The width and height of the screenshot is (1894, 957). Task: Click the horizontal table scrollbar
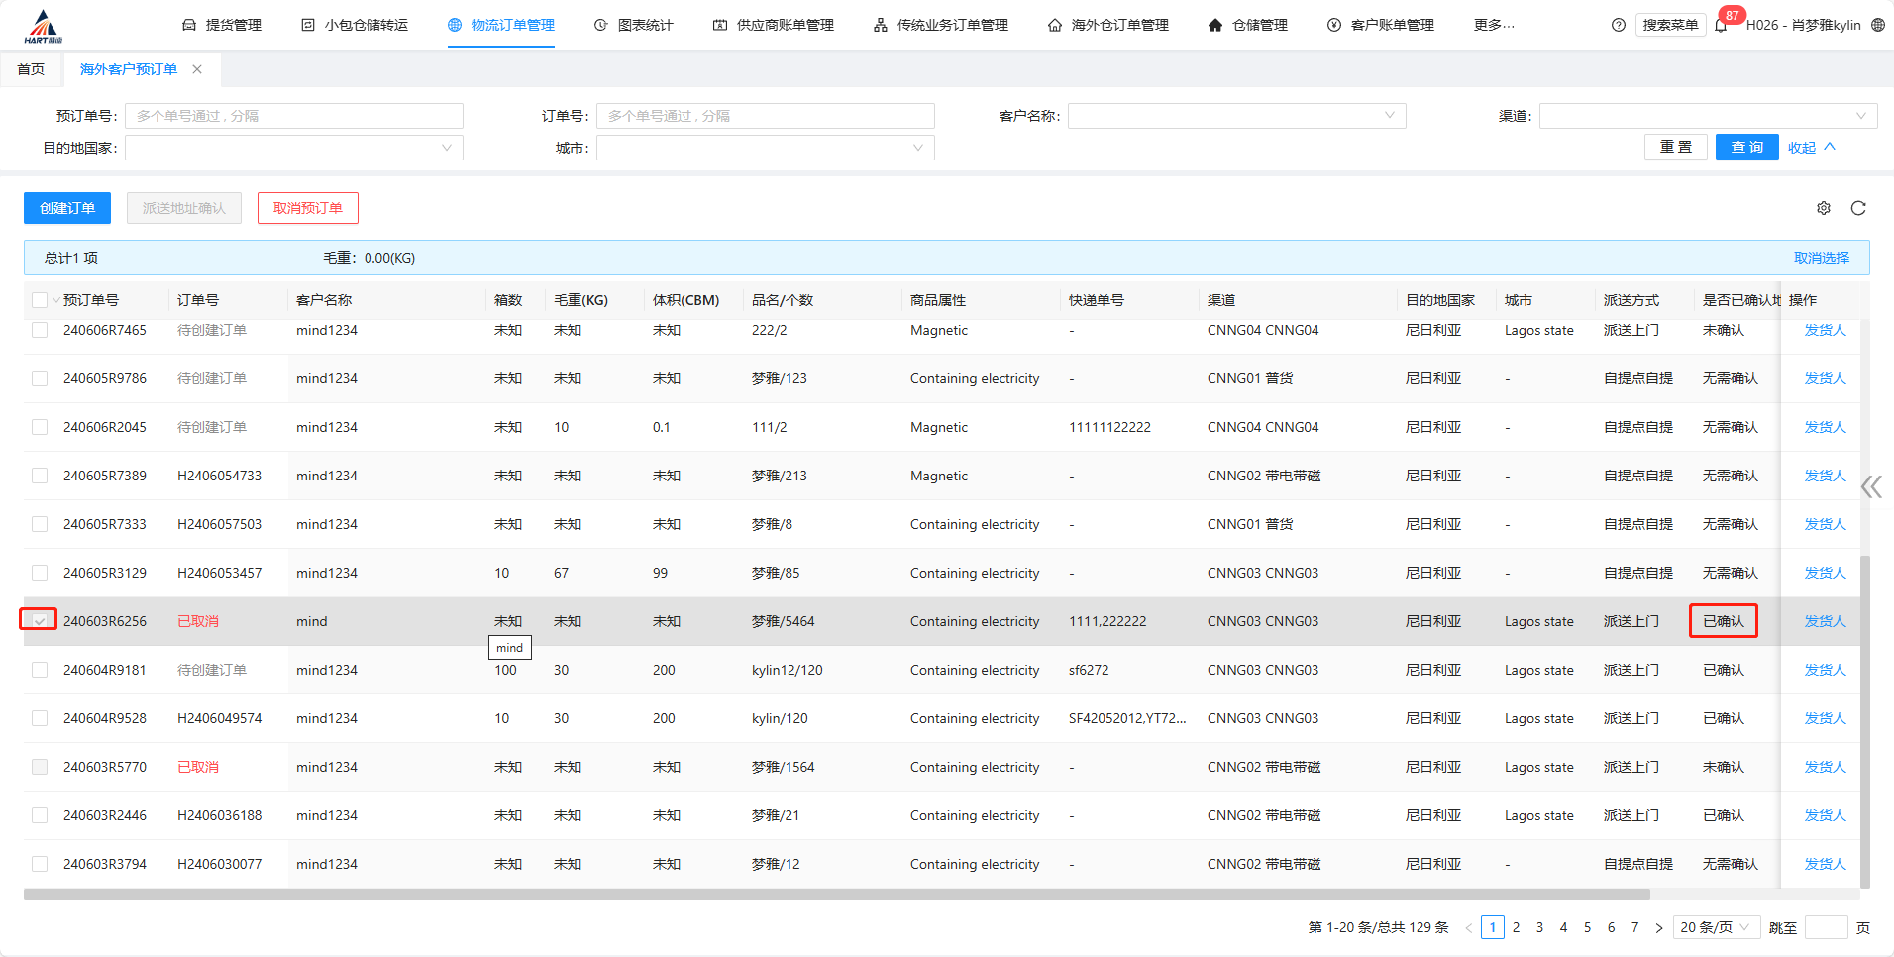(x=836, y=894)
